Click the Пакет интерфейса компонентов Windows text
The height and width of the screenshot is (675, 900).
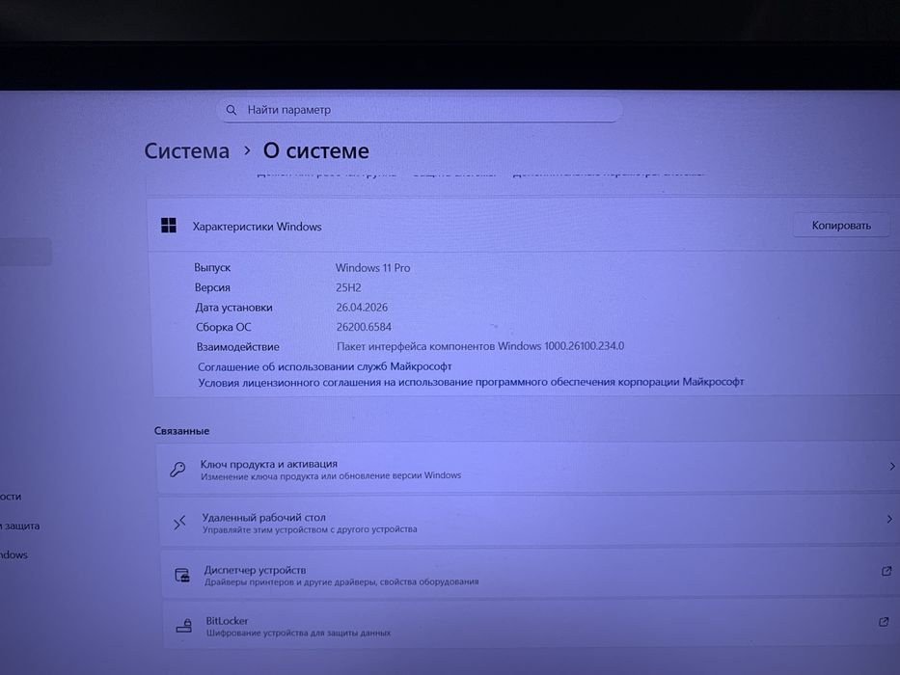point(480,346)
